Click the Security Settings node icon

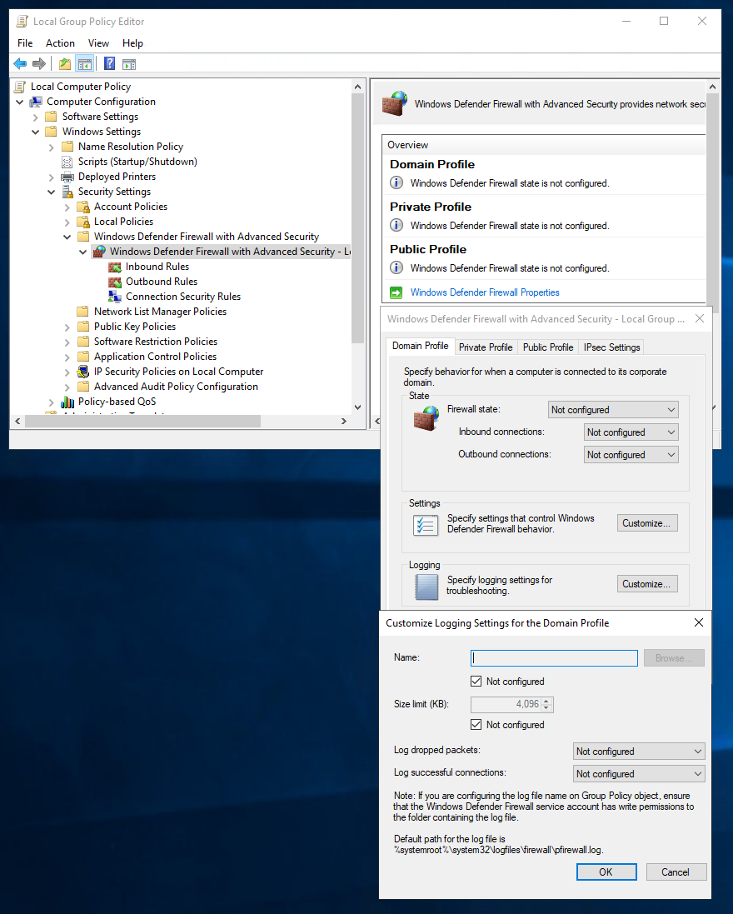tap(67, 192)
